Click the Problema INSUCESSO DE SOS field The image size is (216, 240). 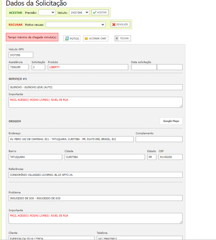coord(95,198)
